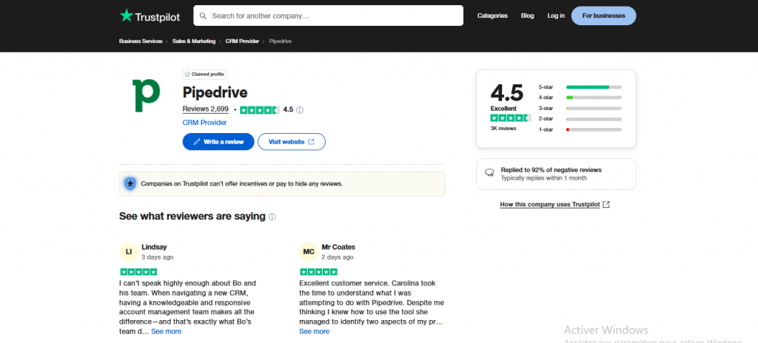Filter reviews by 4-star
758x343 pixels.
click(x=580, y=98)
